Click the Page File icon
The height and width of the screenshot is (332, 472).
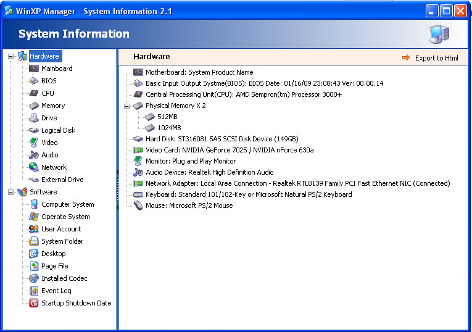(34, 266)
